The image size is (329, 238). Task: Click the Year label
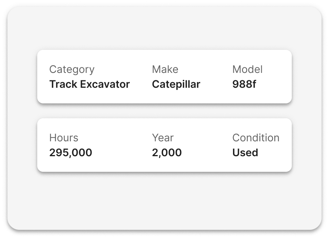click(x=163, y=138)
